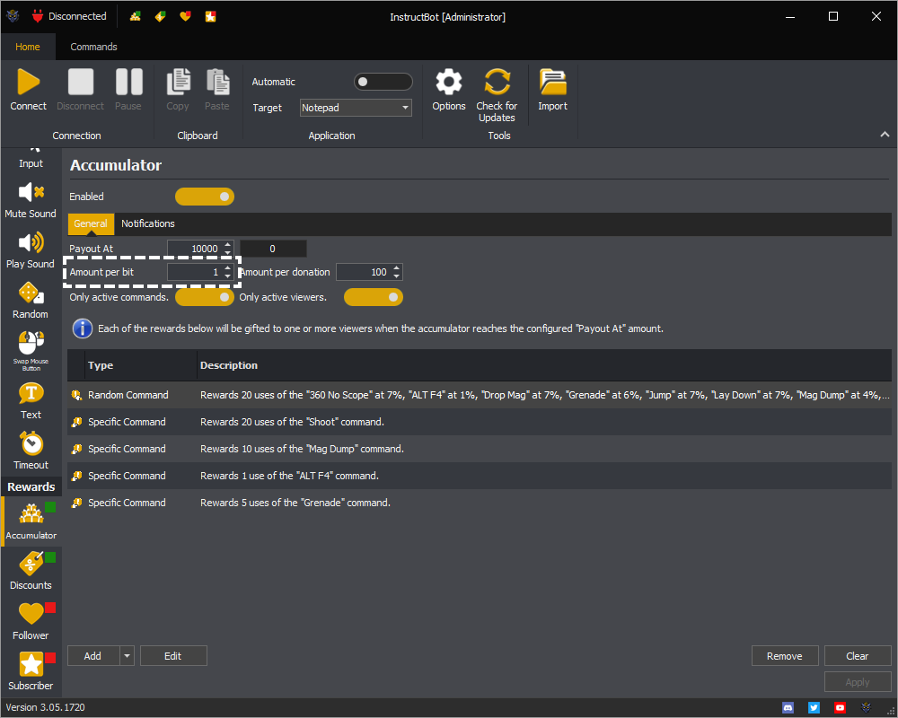
Task: Click the Description column header
Action: (544, 365)
